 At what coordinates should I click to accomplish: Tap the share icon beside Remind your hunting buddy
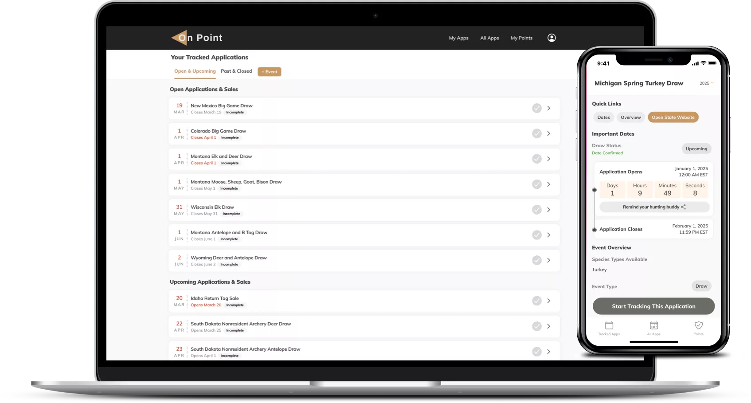coord(683,207)
